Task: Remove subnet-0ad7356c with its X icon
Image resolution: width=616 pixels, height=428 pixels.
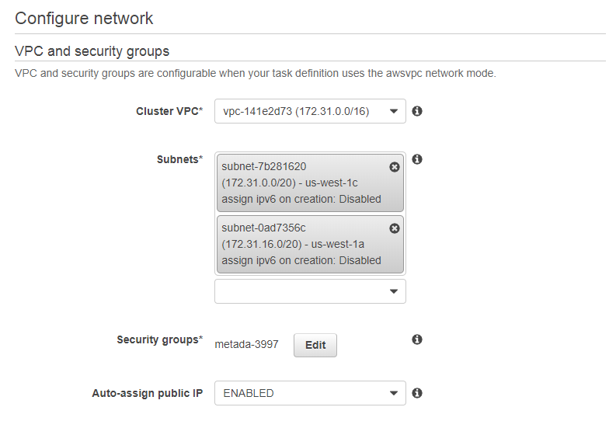Action: (x=394, y=228)
